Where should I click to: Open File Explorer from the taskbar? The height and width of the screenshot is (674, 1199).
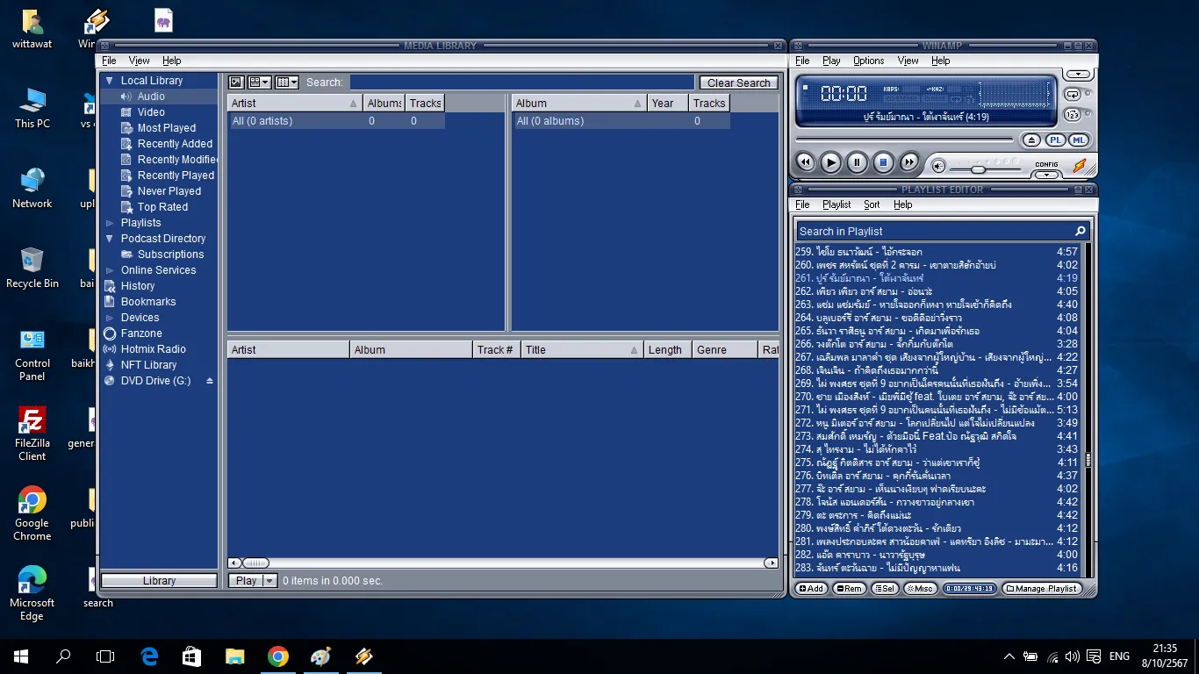click(x=234, y=656)
